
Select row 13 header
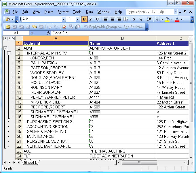click(x=19, y=102)
